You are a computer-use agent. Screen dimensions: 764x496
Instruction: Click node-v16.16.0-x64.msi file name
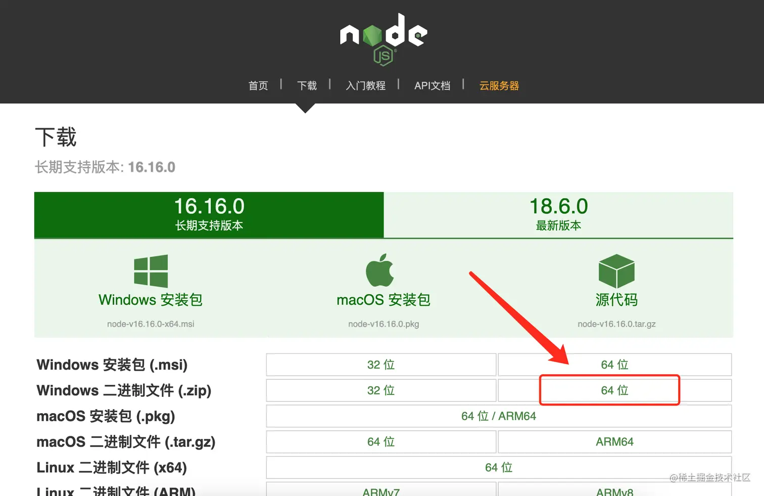pos(151,324)
